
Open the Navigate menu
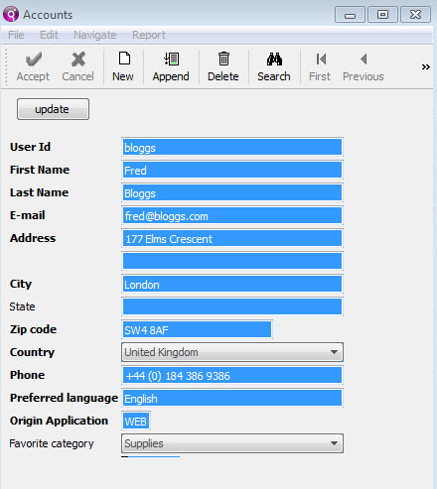[x=95, y=35]
